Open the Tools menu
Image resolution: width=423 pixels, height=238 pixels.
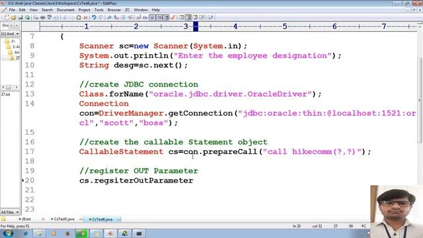click(x=98, y=10)
